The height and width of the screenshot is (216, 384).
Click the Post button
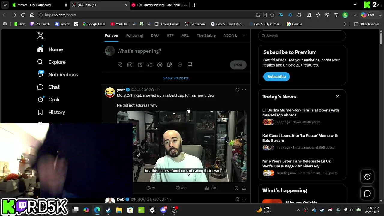(238, 65)
